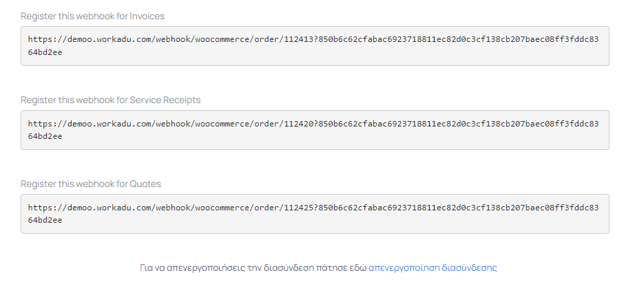The height and width of the screenshot is (297, 624).
Task: Click 'demoo.workadu.com' in the Service Receipts URL
Action: tap(110, 124)
